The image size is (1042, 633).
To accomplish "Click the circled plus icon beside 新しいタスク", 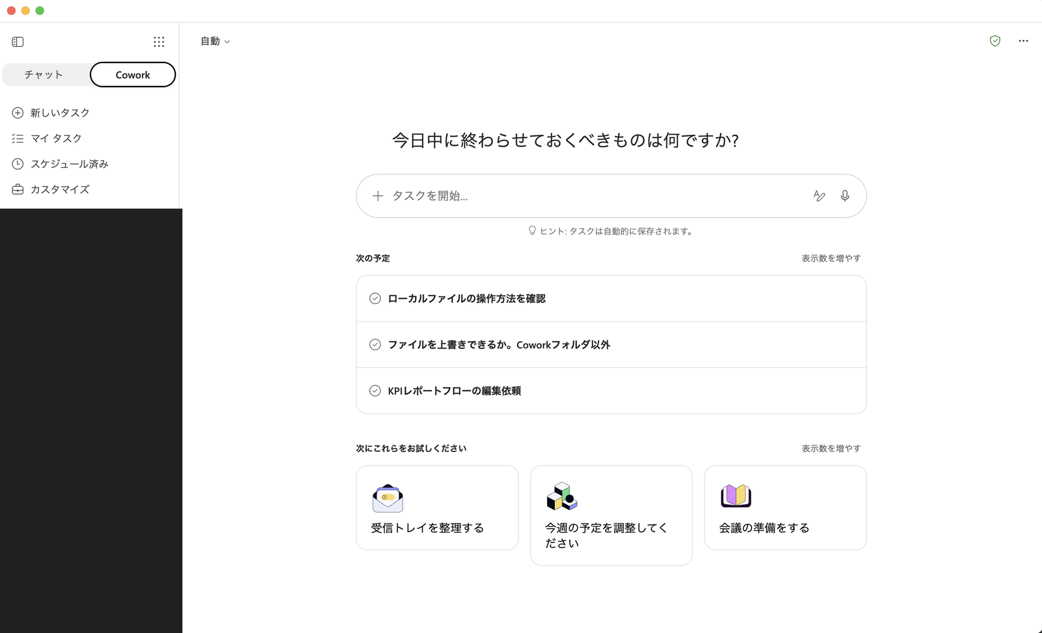I will [18, 113].
